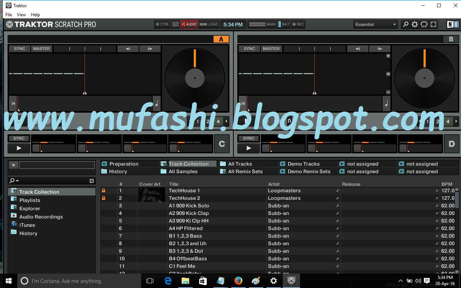Play Remix Deck D
The image size is (461, 288).
[x=249, y=148]
